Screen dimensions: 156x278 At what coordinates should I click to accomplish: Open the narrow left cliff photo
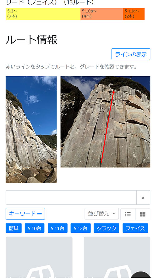[x=31, y=129]
